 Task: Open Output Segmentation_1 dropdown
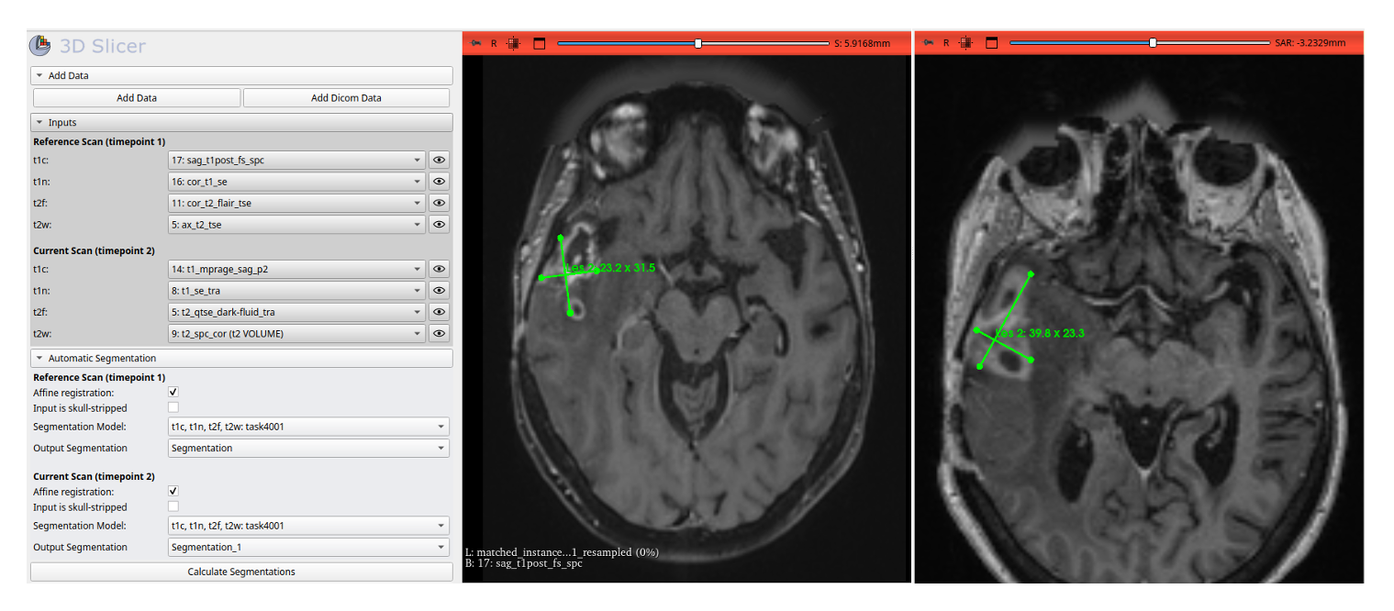[309, 548]
